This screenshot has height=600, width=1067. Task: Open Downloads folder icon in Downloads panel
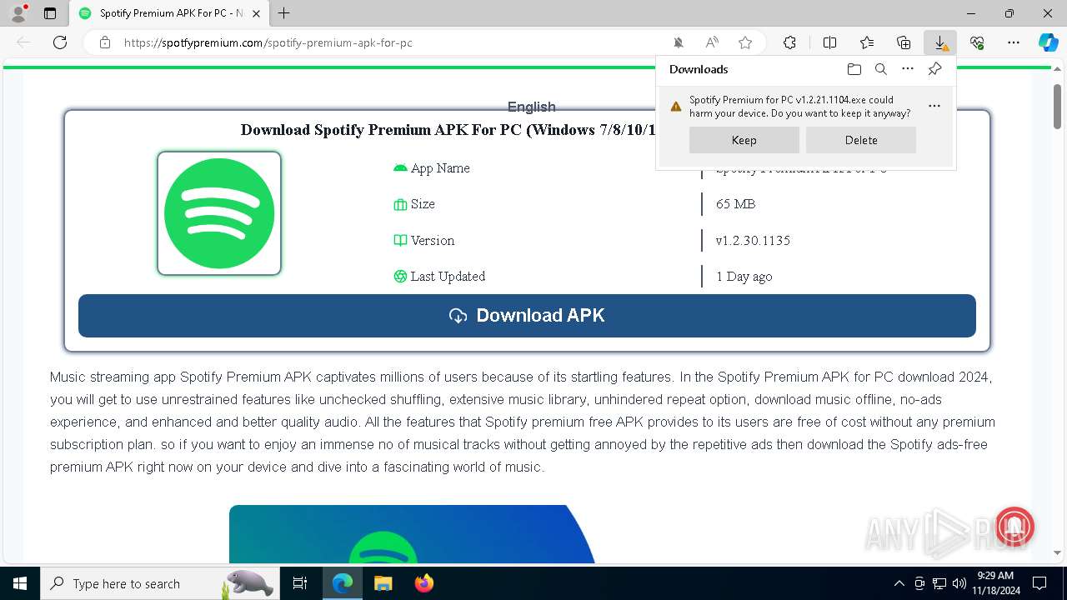pos(854,69)
